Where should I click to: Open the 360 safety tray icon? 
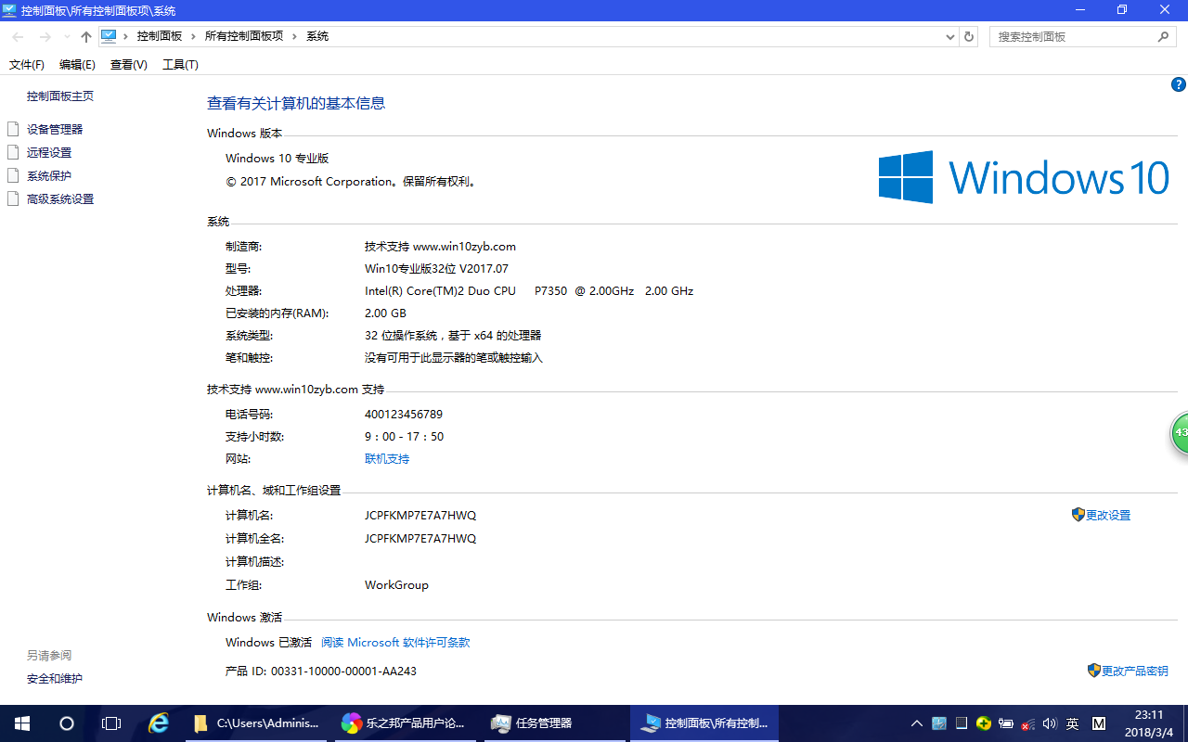[x=983, y=723]
